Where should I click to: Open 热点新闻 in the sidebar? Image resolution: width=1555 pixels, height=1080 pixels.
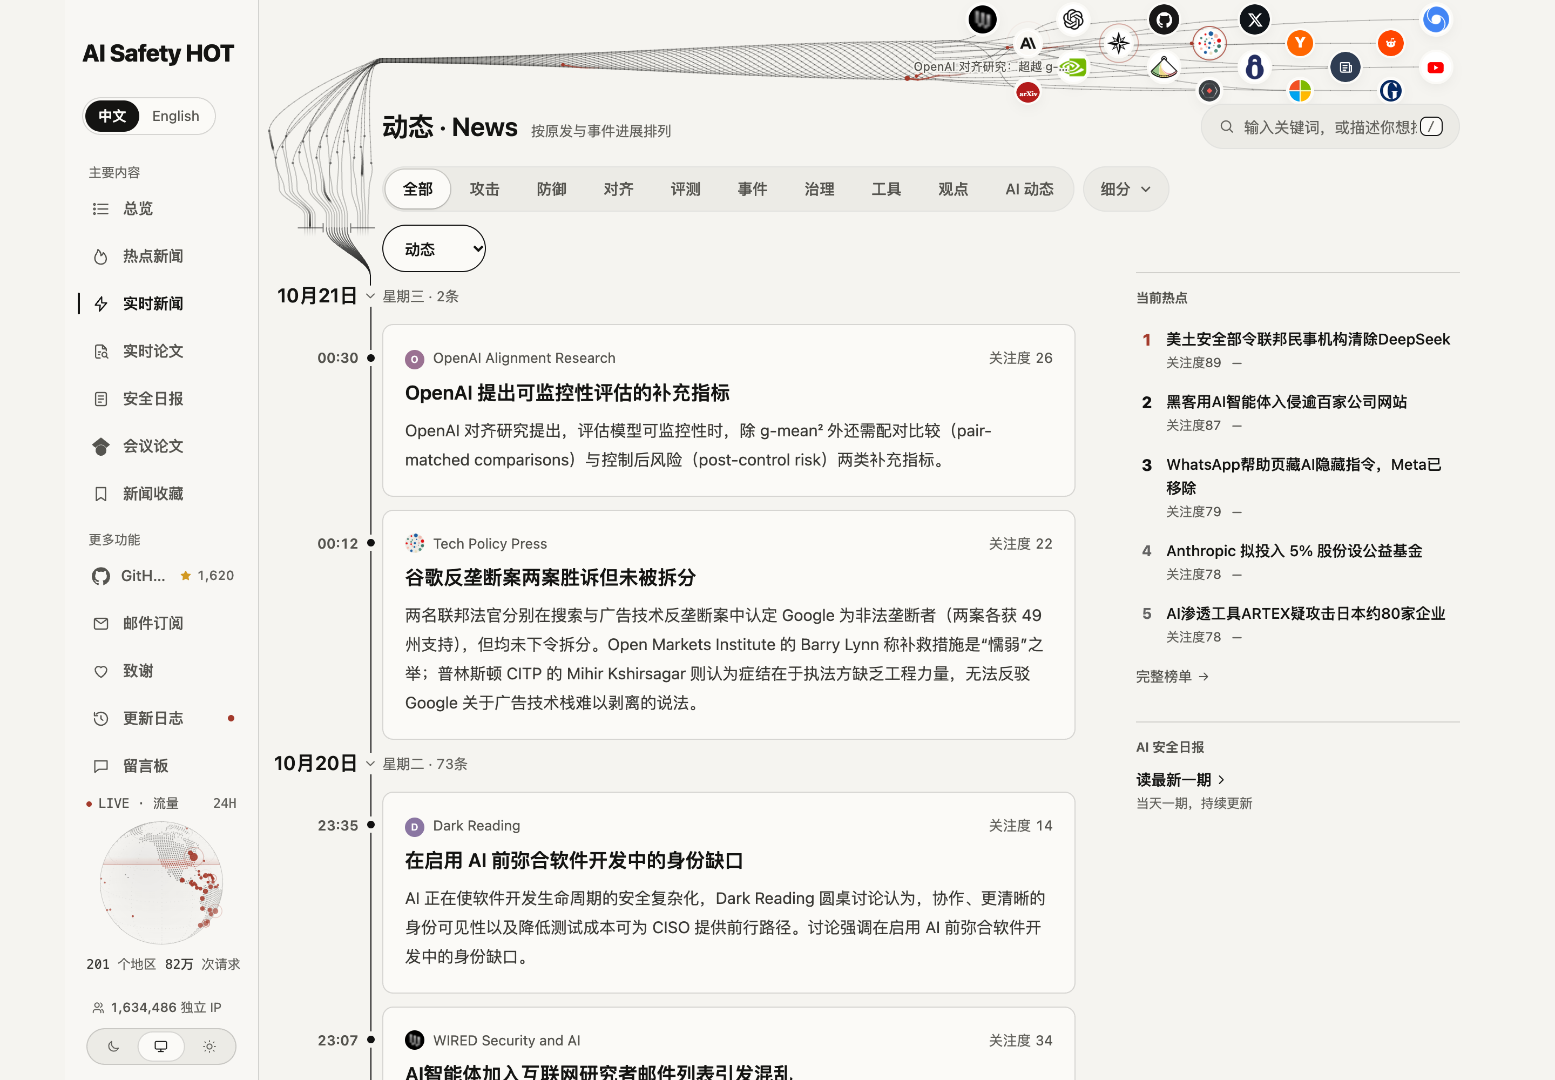(x=161, y=256)
